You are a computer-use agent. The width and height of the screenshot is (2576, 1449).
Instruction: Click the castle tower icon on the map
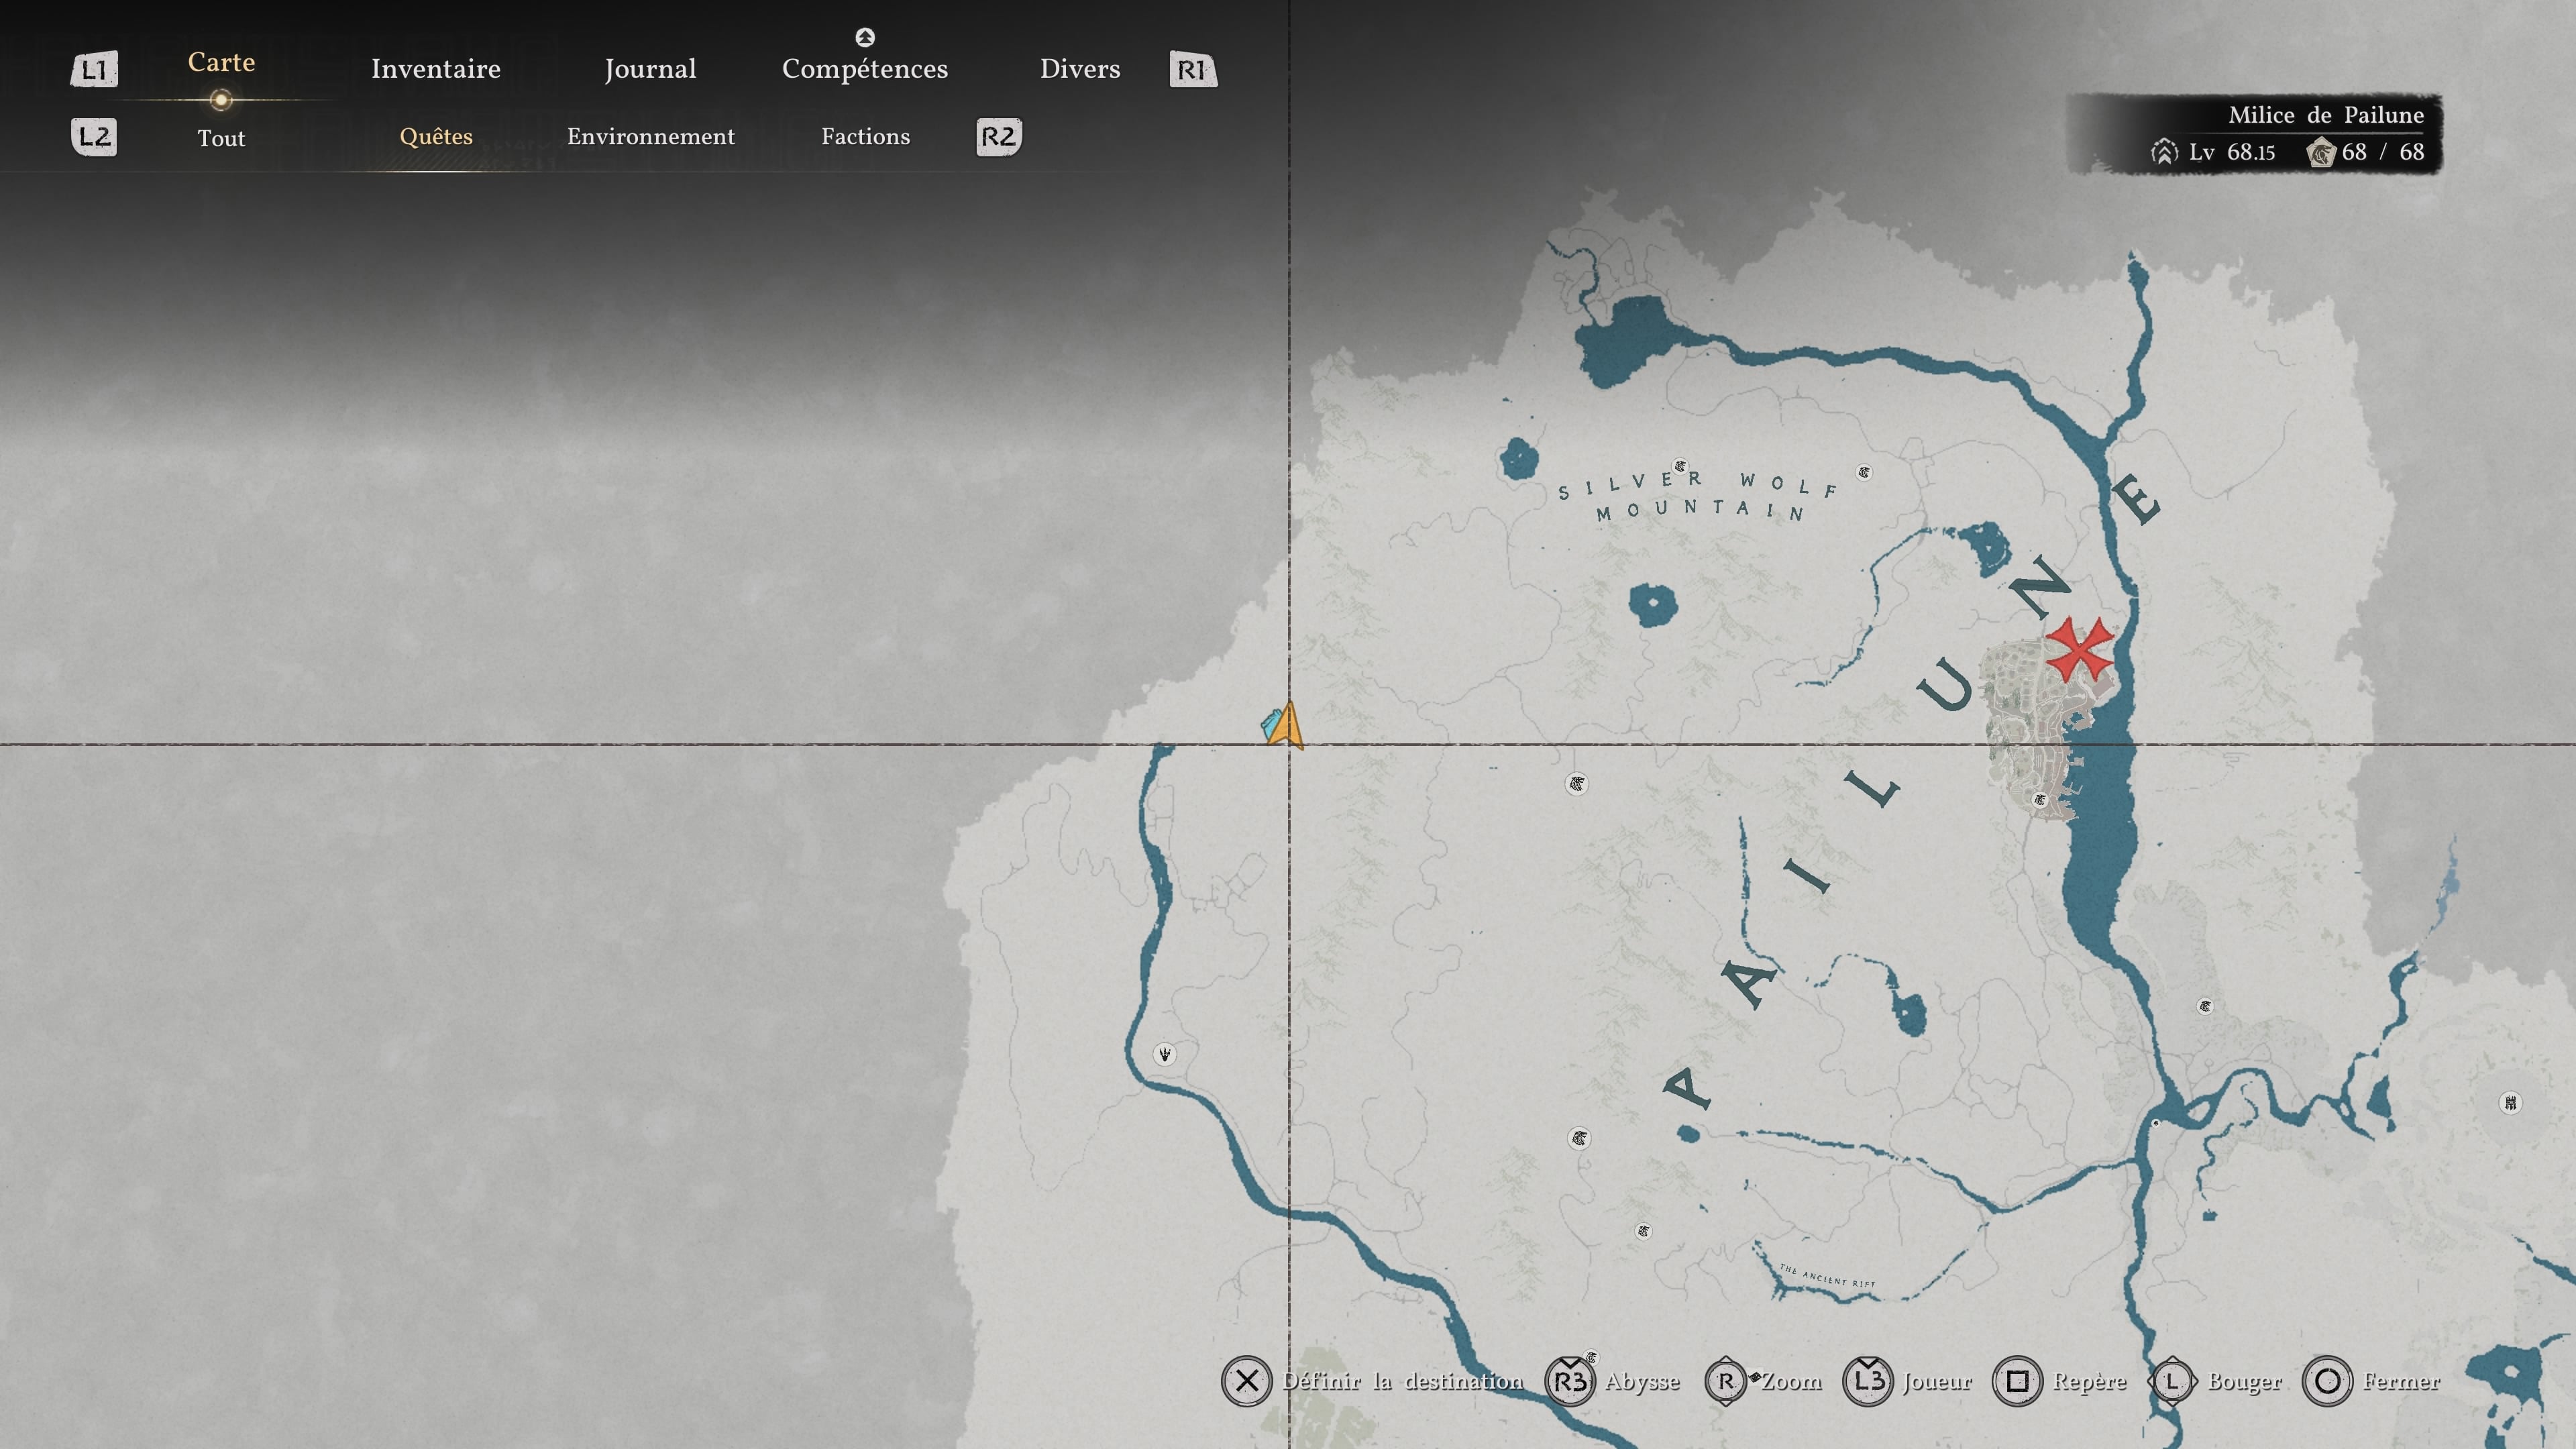pyautogui.click(x=2510, y=1103)
